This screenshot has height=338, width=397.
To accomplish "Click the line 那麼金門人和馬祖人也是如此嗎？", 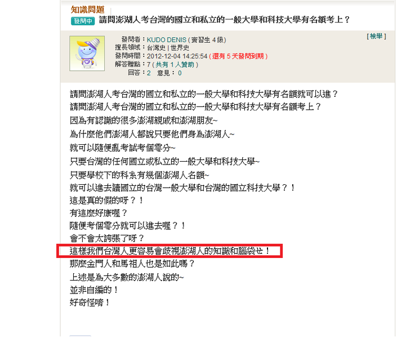I will click(x=132, y=264).
